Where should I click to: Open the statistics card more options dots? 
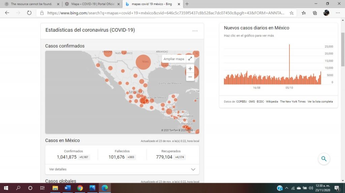(195, 31)
